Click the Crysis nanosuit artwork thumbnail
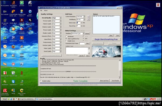Screen dimensions: 162x106 point(106,51)
